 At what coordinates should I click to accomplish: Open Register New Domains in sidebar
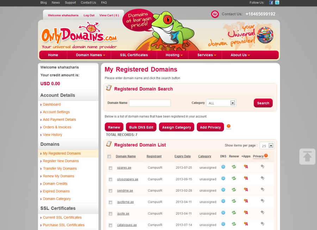point(61,161)
